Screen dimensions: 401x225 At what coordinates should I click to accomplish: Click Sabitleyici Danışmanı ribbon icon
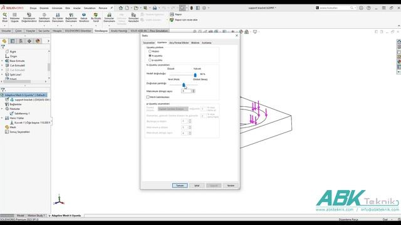click(x=44, y=15)
